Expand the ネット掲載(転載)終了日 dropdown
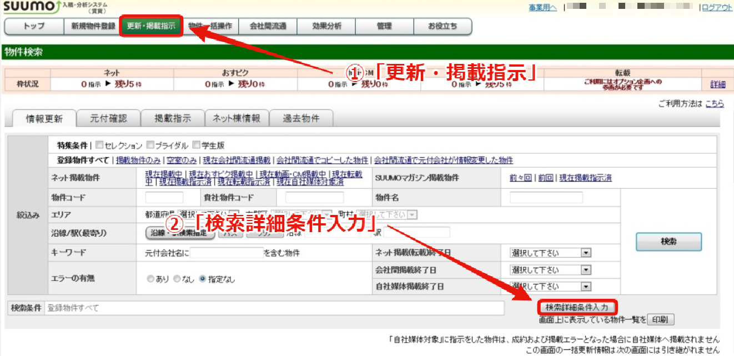 (x=550, y=253)
